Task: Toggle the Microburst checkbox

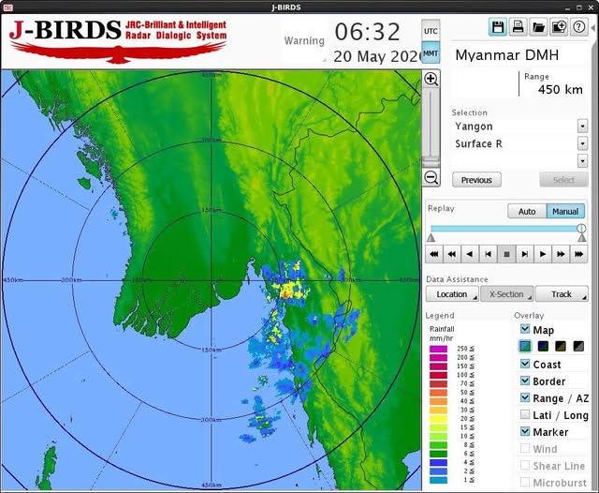Action: click(525, 482)
